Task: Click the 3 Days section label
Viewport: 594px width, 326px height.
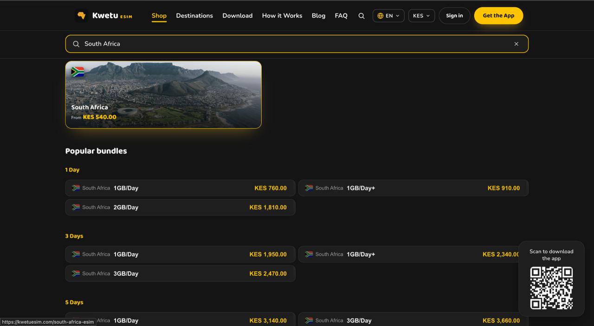Action: [74, 236]
